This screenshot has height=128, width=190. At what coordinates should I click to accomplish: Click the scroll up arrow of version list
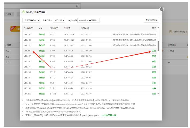pos(158,27)
